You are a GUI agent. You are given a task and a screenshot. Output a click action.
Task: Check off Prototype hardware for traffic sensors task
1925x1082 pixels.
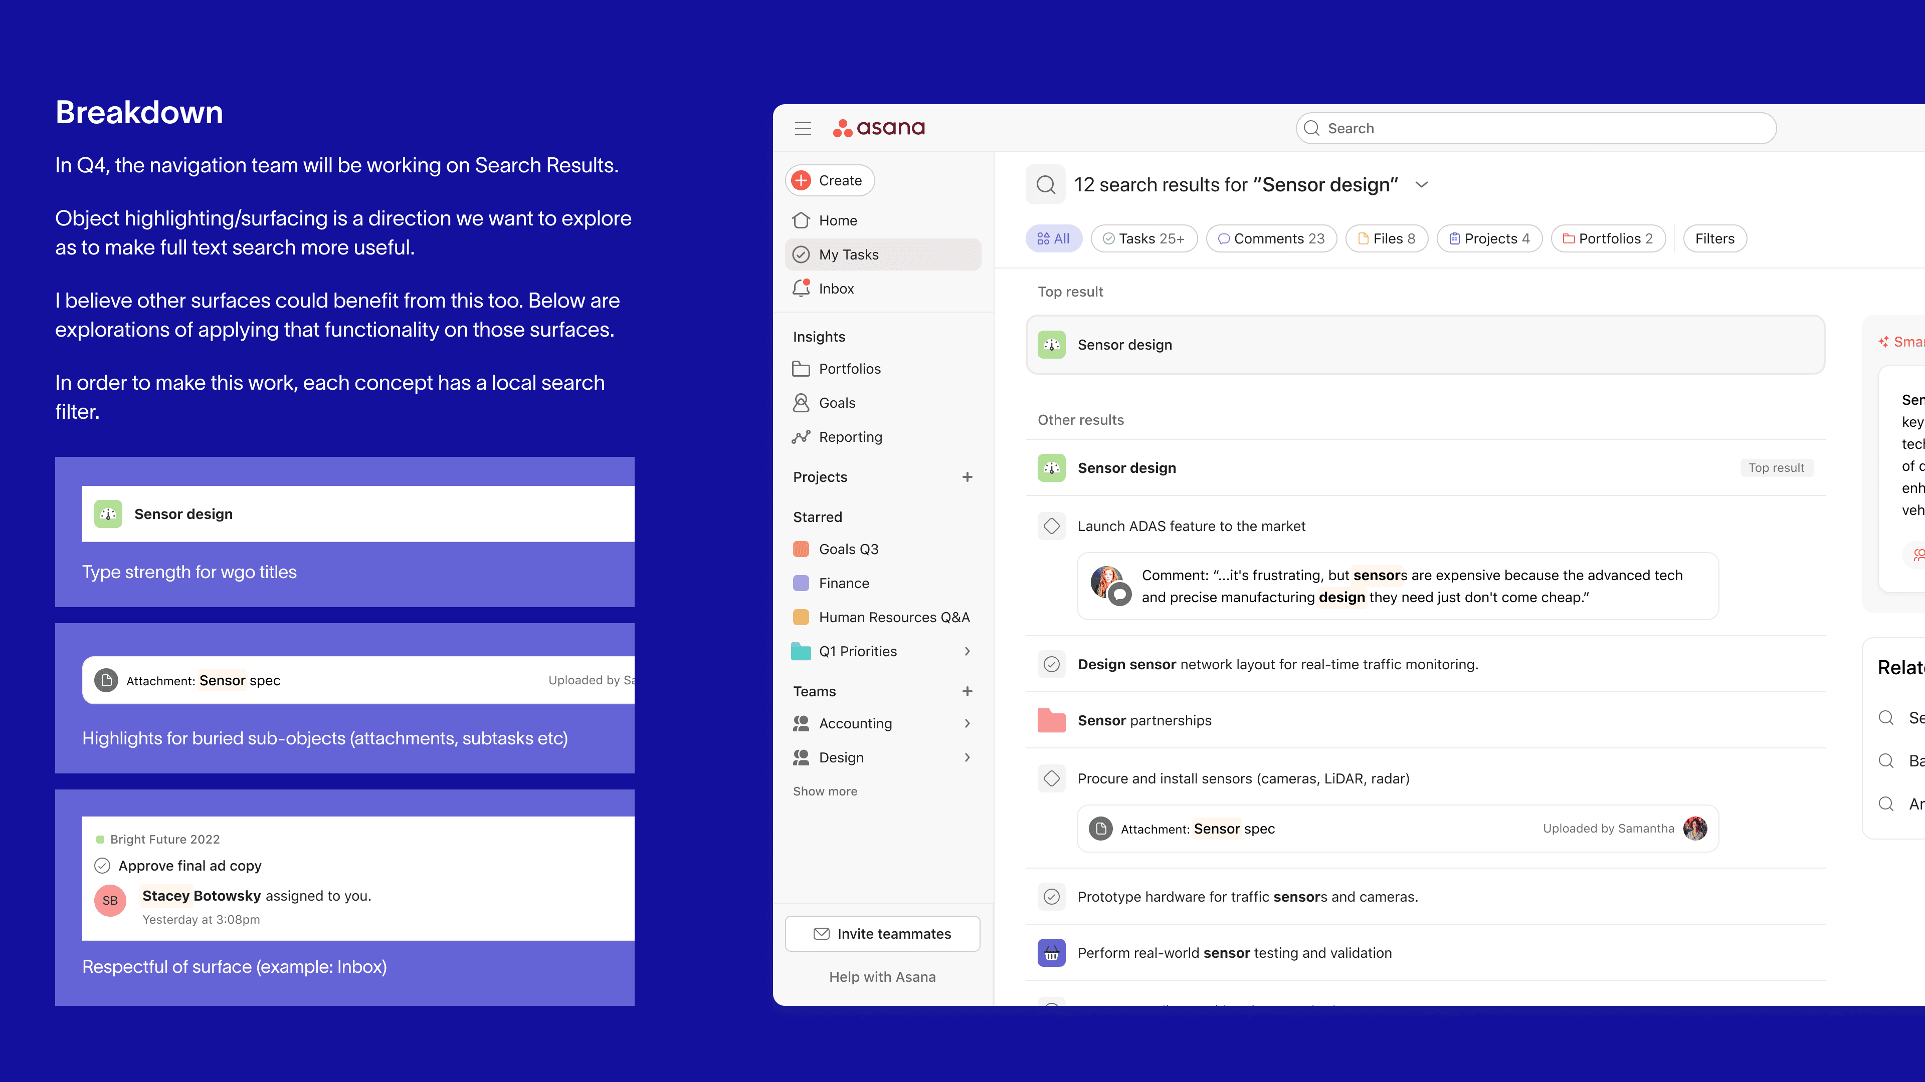click(1051, 896)
